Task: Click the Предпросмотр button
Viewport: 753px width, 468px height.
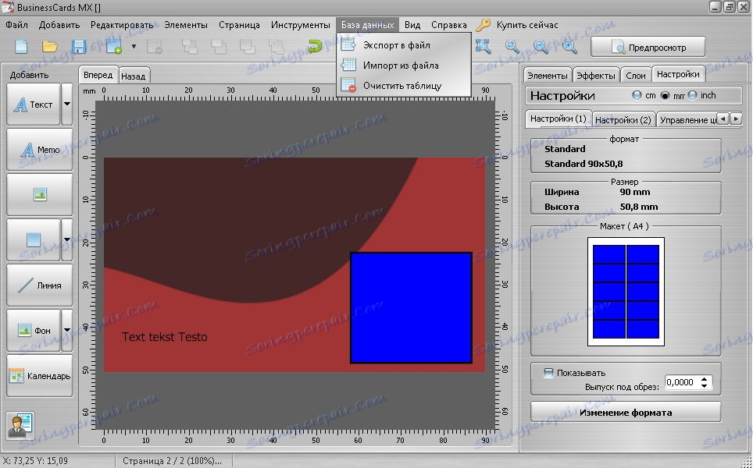Action: tap(648, 48)
